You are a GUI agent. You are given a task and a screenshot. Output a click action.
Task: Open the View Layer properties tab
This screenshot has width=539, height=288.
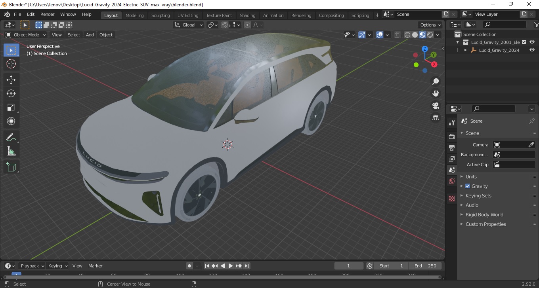point(452,159)
